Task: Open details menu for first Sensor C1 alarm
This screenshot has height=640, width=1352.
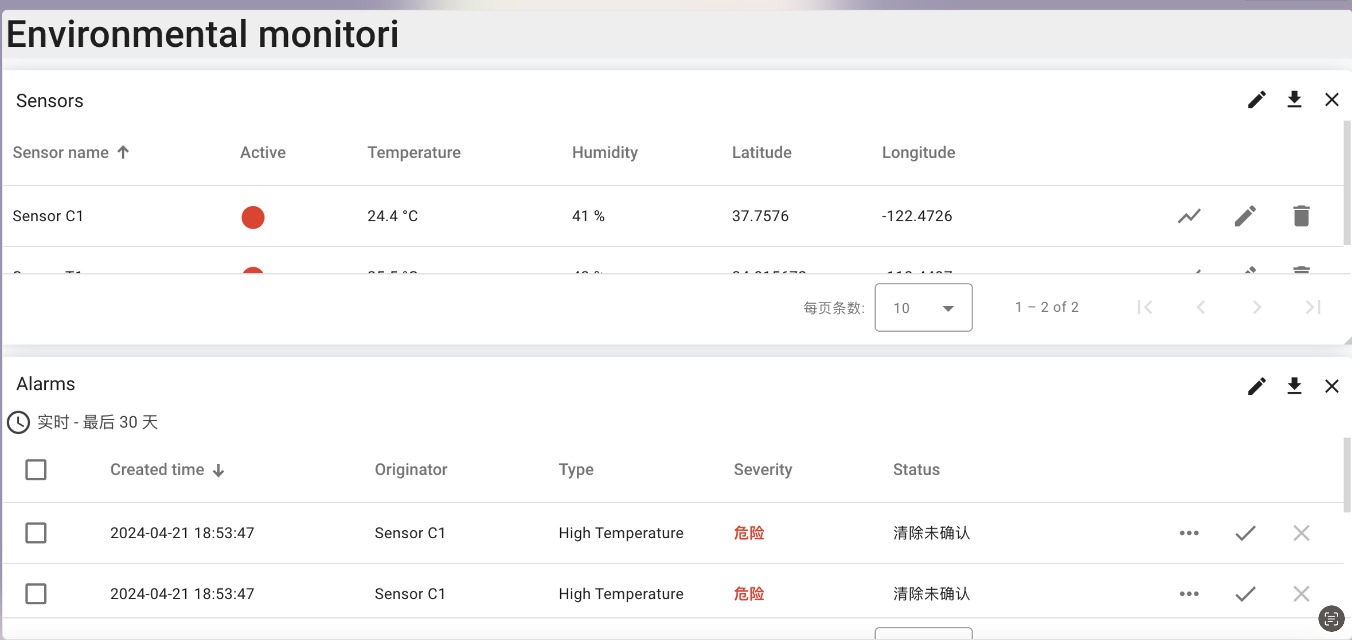Action: coord(1189,533)
